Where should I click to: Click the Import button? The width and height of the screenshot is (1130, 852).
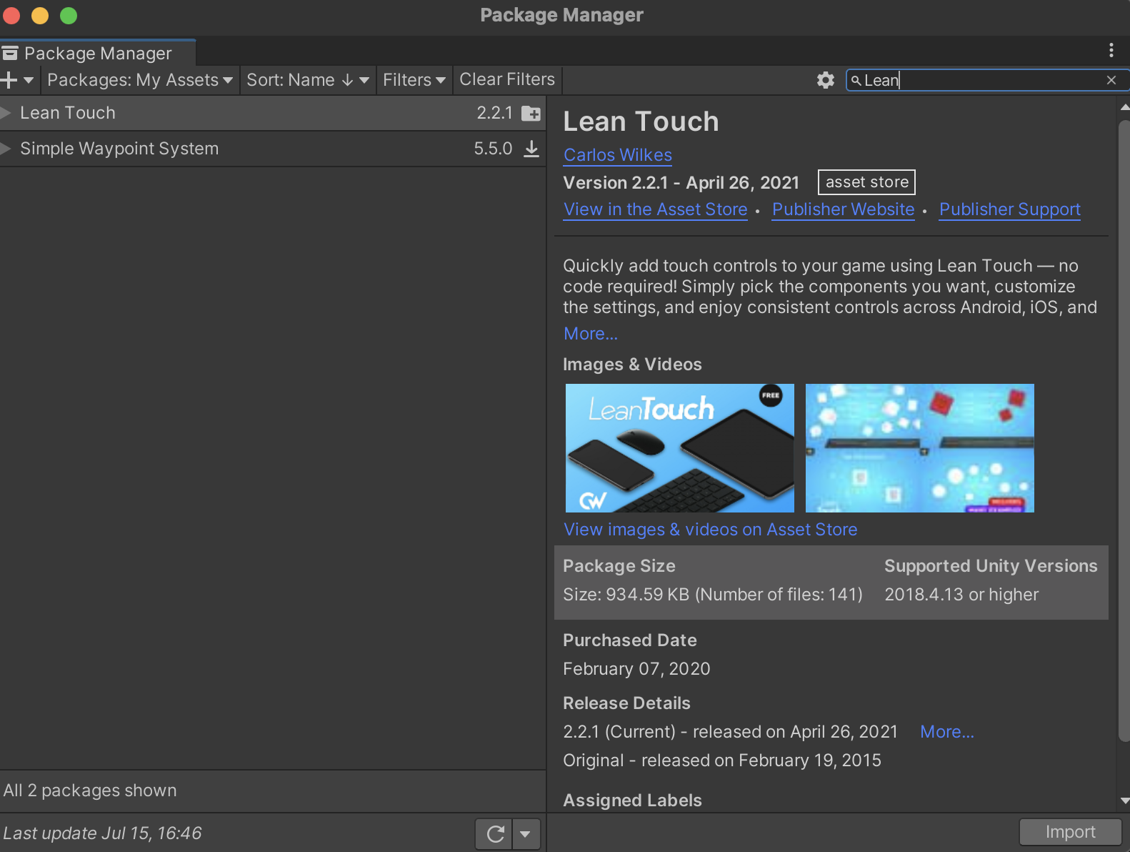1070,832
